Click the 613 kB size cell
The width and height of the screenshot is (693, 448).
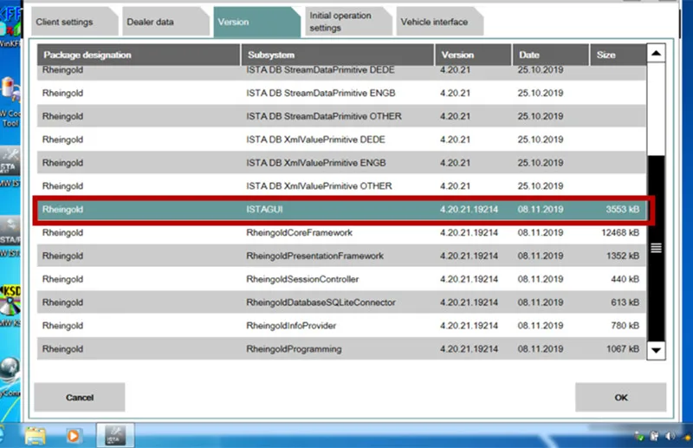coord(625,302)
